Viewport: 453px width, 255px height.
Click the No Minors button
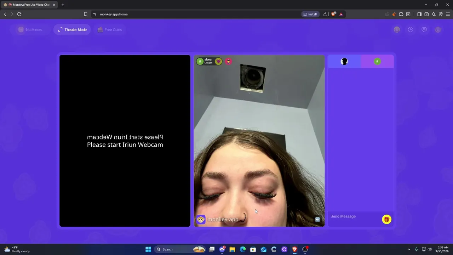point(30,30)
